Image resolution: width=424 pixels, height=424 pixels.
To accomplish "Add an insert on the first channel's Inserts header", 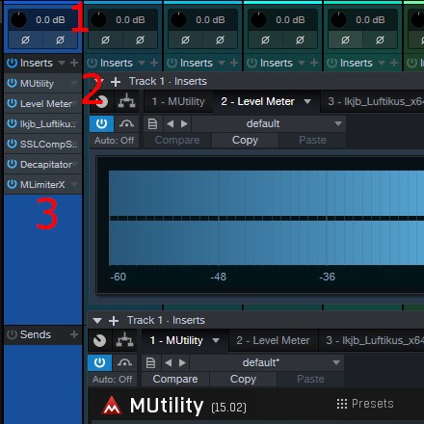I will tap(74, 63).
